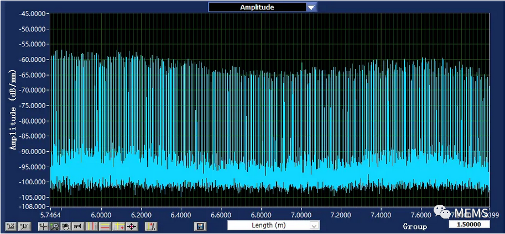Click the 7.2000 X-axis tick label
This screenshot has width=505, height=234.
[341, 214]
